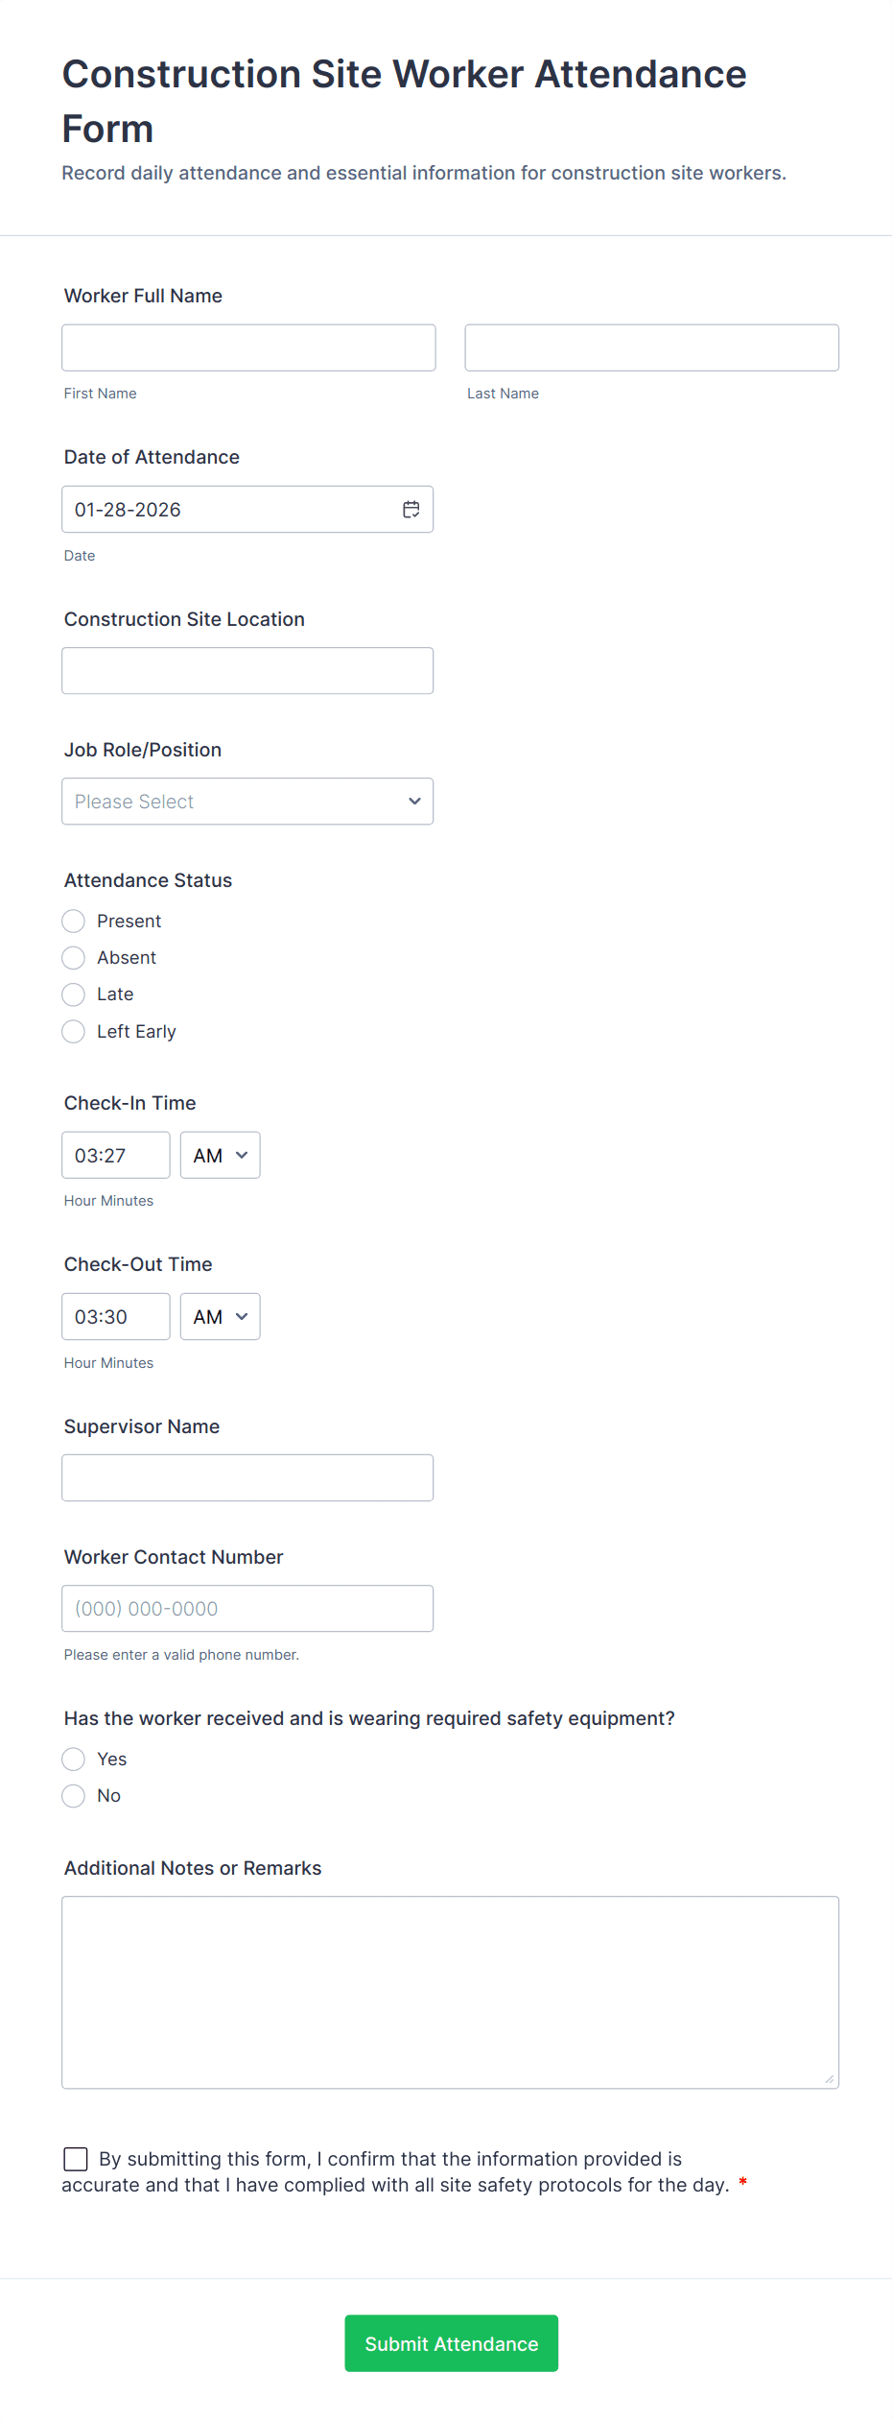Expand the Check-In AM/PM dropdown
Image resolution: width=892 pixels, height=2419 pixels.
[x=220, y=1156]
